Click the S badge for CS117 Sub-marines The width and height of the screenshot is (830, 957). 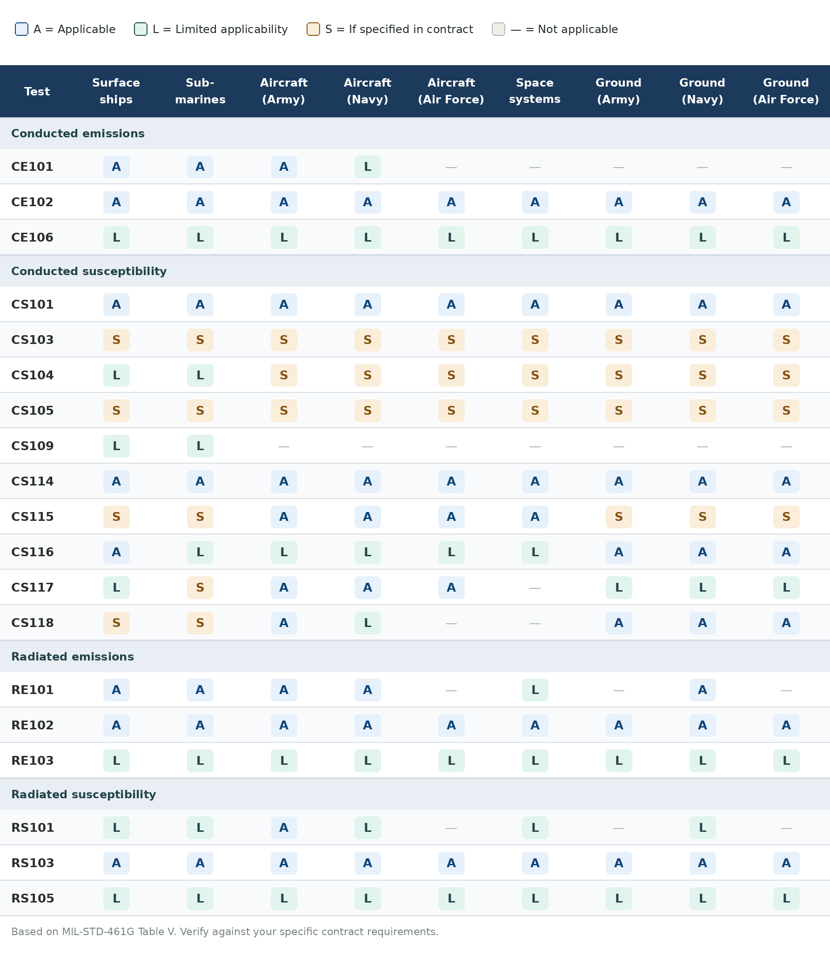200,587
